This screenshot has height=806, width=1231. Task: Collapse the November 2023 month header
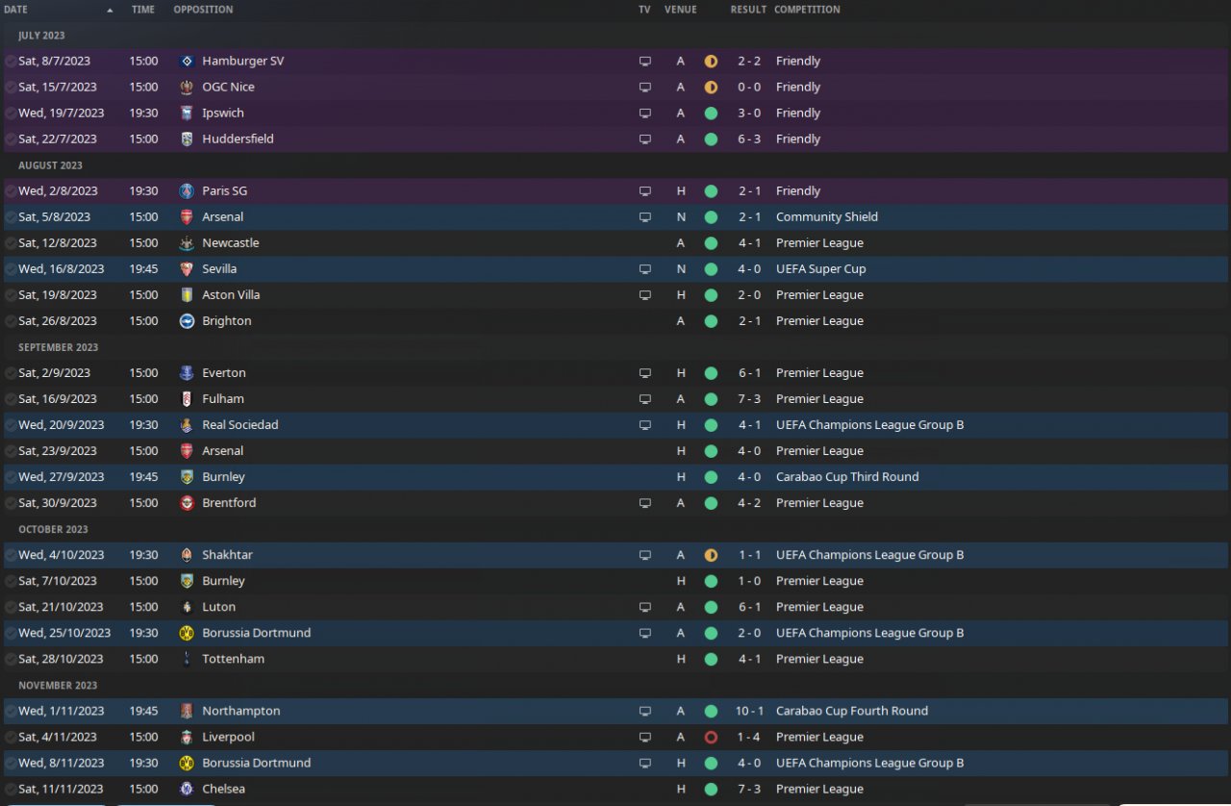pos(58,685)
